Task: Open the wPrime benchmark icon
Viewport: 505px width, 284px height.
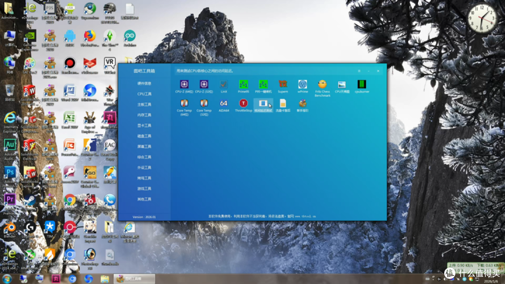Action: click(303, 86)
